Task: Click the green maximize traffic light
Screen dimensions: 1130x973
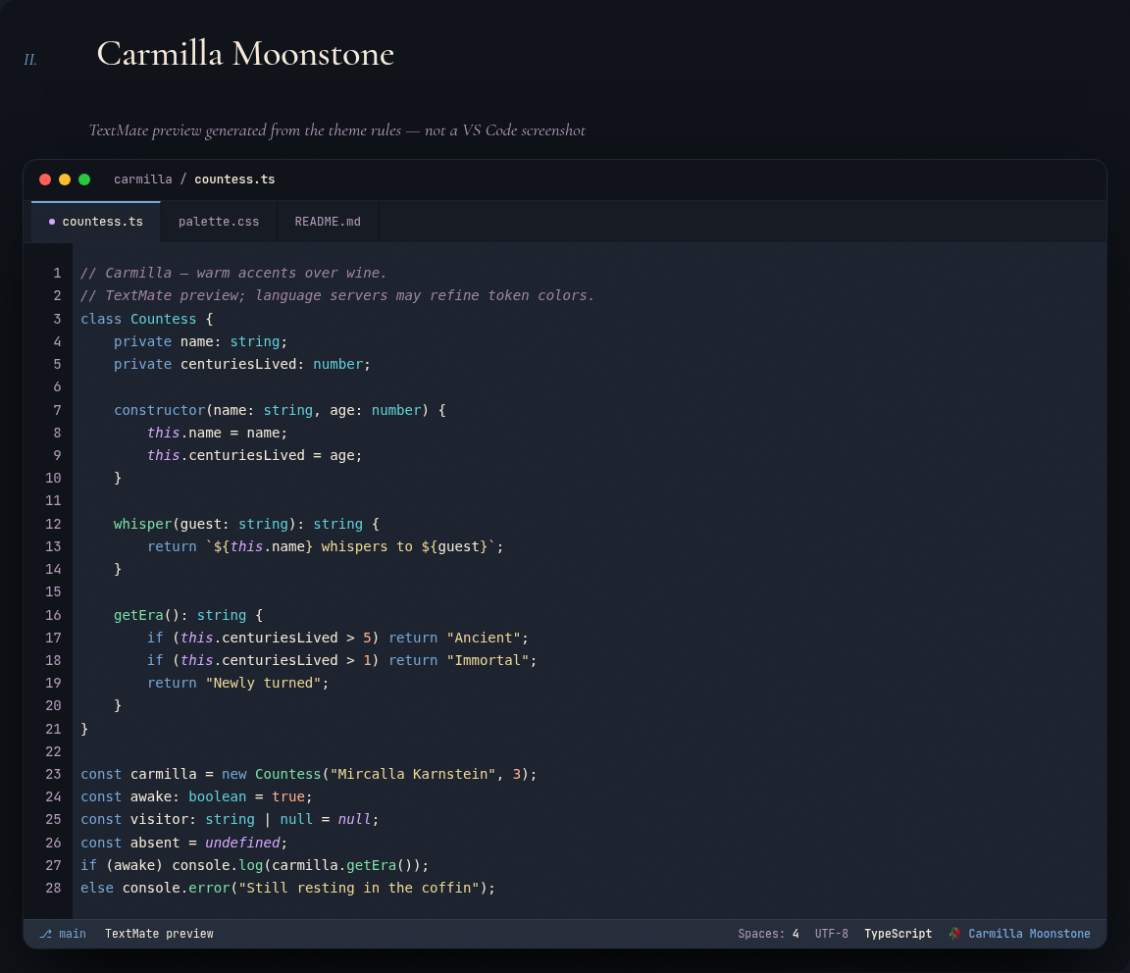Action: [84, 179]
